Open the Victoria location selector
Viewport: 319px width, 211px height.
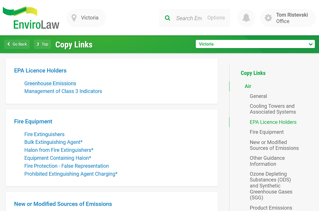tap(86, 18)
